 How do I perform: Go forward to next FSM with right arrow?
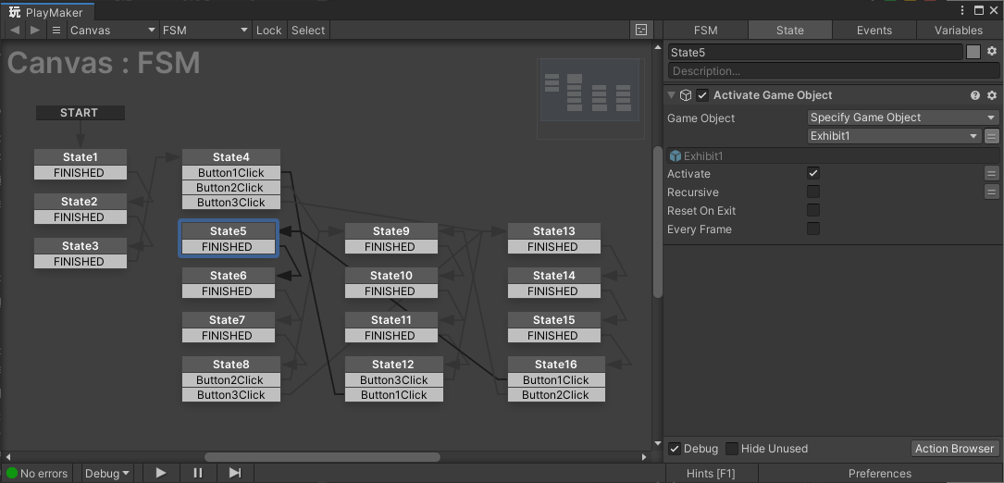click(x=34, y=31)
